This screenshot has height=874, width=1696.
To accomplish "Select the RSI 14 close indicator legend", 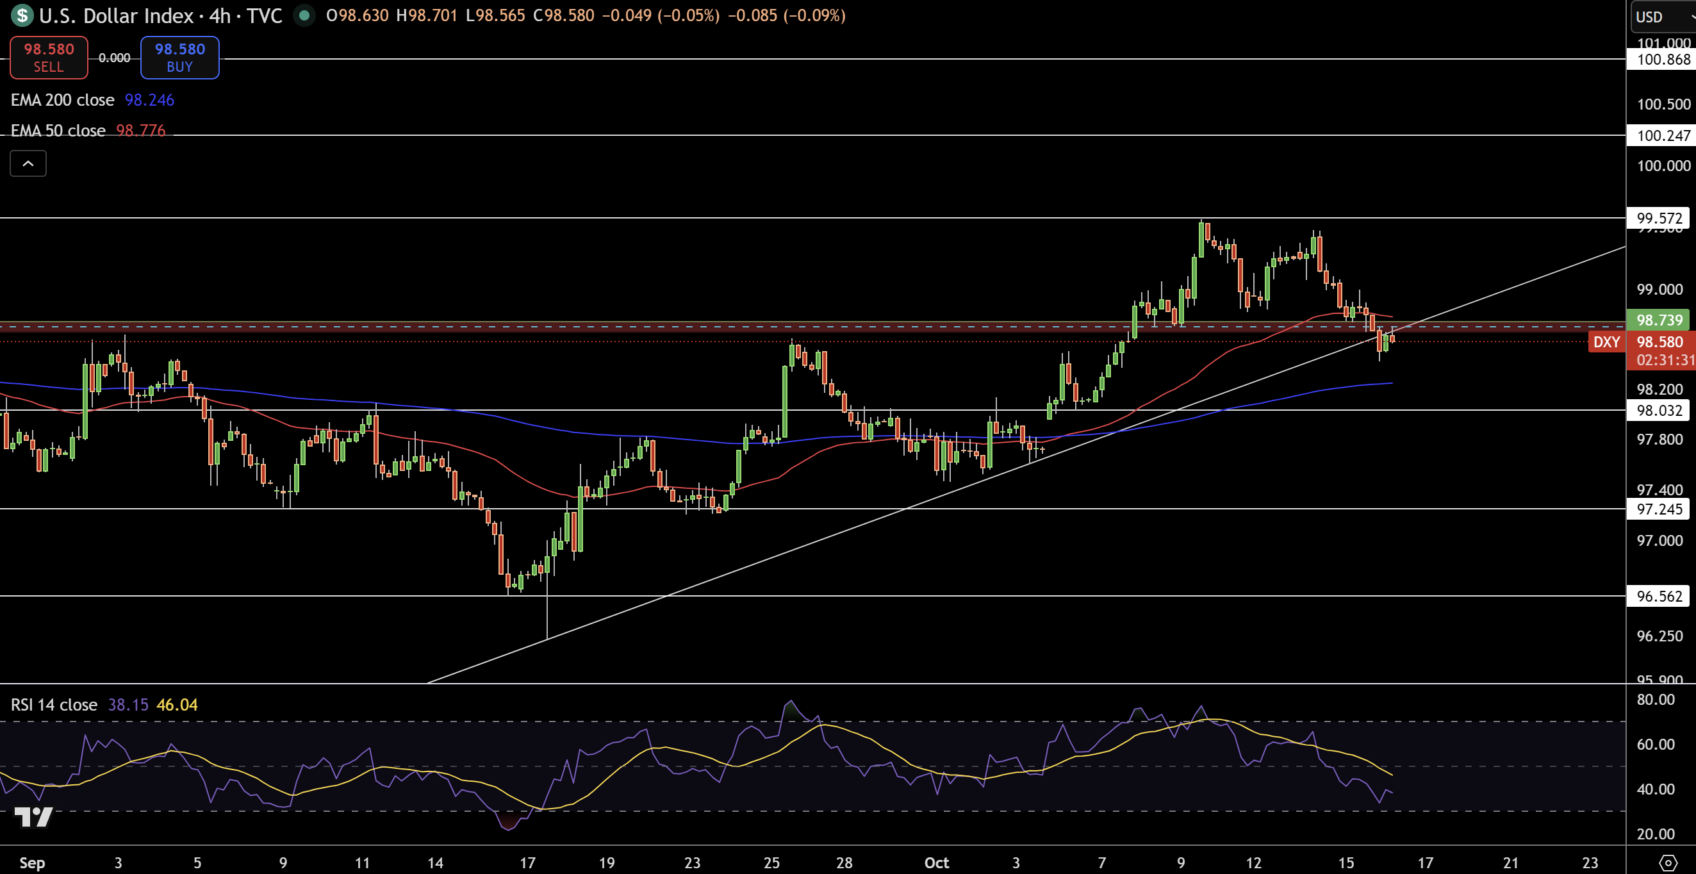I will (54, 705).
